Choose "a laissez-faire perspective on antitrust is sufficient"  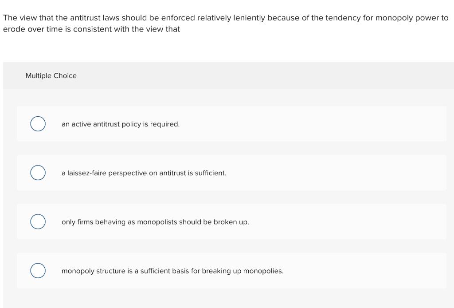(38, 173)
